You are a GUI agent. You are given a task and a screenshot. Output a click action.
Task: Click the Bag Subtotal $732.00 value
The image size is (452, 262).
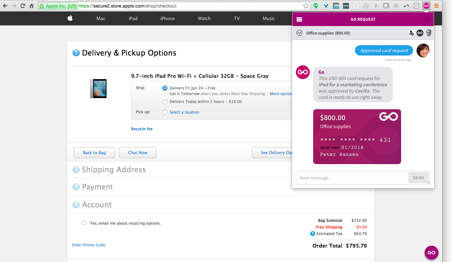[x=359, y=221]
